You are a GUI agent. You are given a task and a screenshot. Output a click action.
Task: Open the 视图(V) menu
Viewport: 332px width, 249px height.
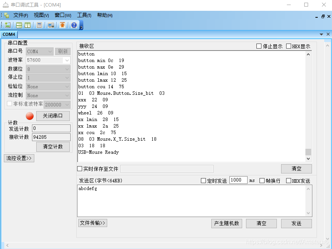41,15
